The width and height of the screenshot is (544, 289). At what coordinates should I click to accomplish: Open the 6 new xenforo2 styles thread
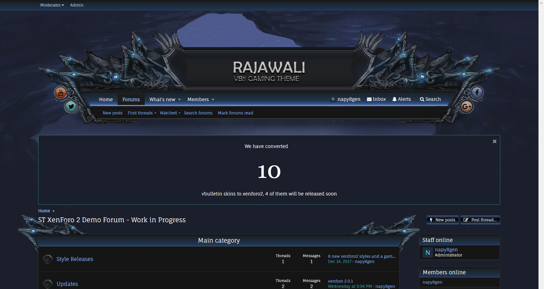[362, 256]
